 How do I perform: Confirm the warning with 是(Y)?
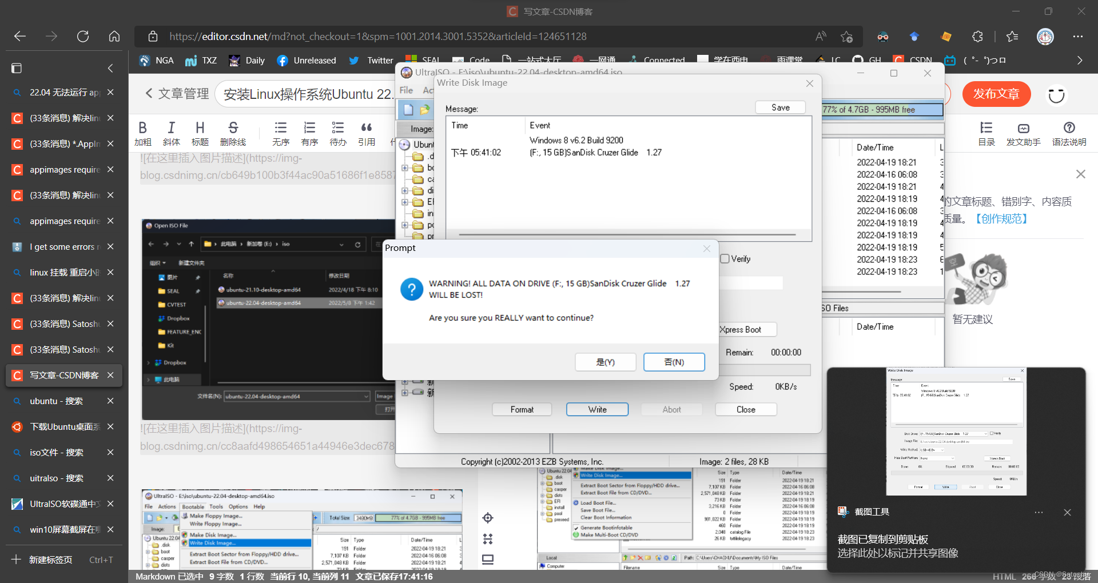click(605, 362)
